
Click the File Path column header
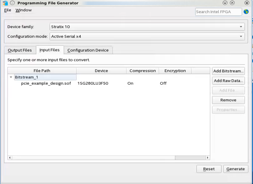pyautogui.click(x=42, y=71)
